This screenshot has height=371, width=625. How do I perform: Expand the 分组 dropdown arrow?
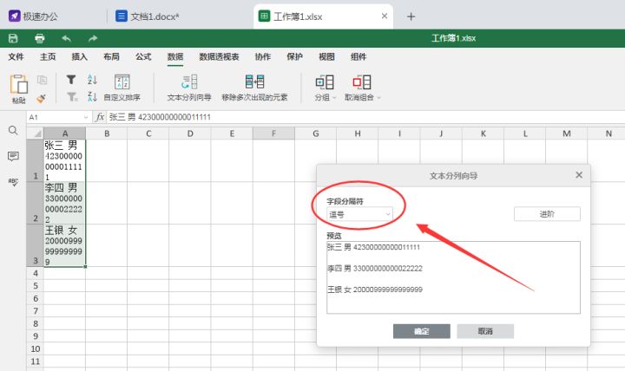[334, 98]
